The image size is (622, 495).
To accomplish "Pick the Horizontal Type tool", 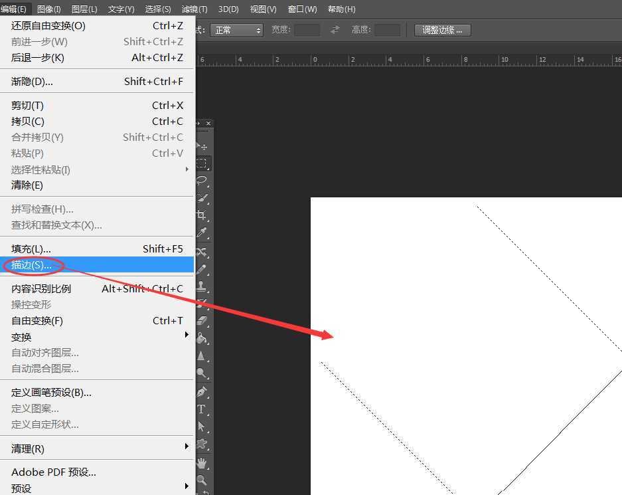I will pyautogui.click(x=202, y=409).
